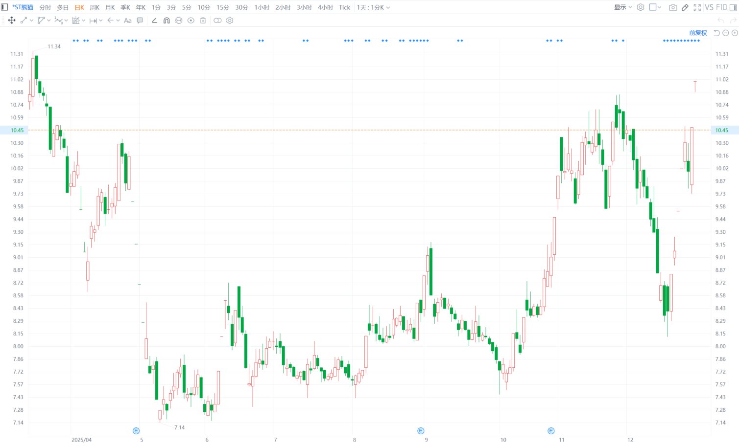Screen dimensions: 739x446
Task: Toggle drawings visibility eye icon
Action: coord(191,21)
